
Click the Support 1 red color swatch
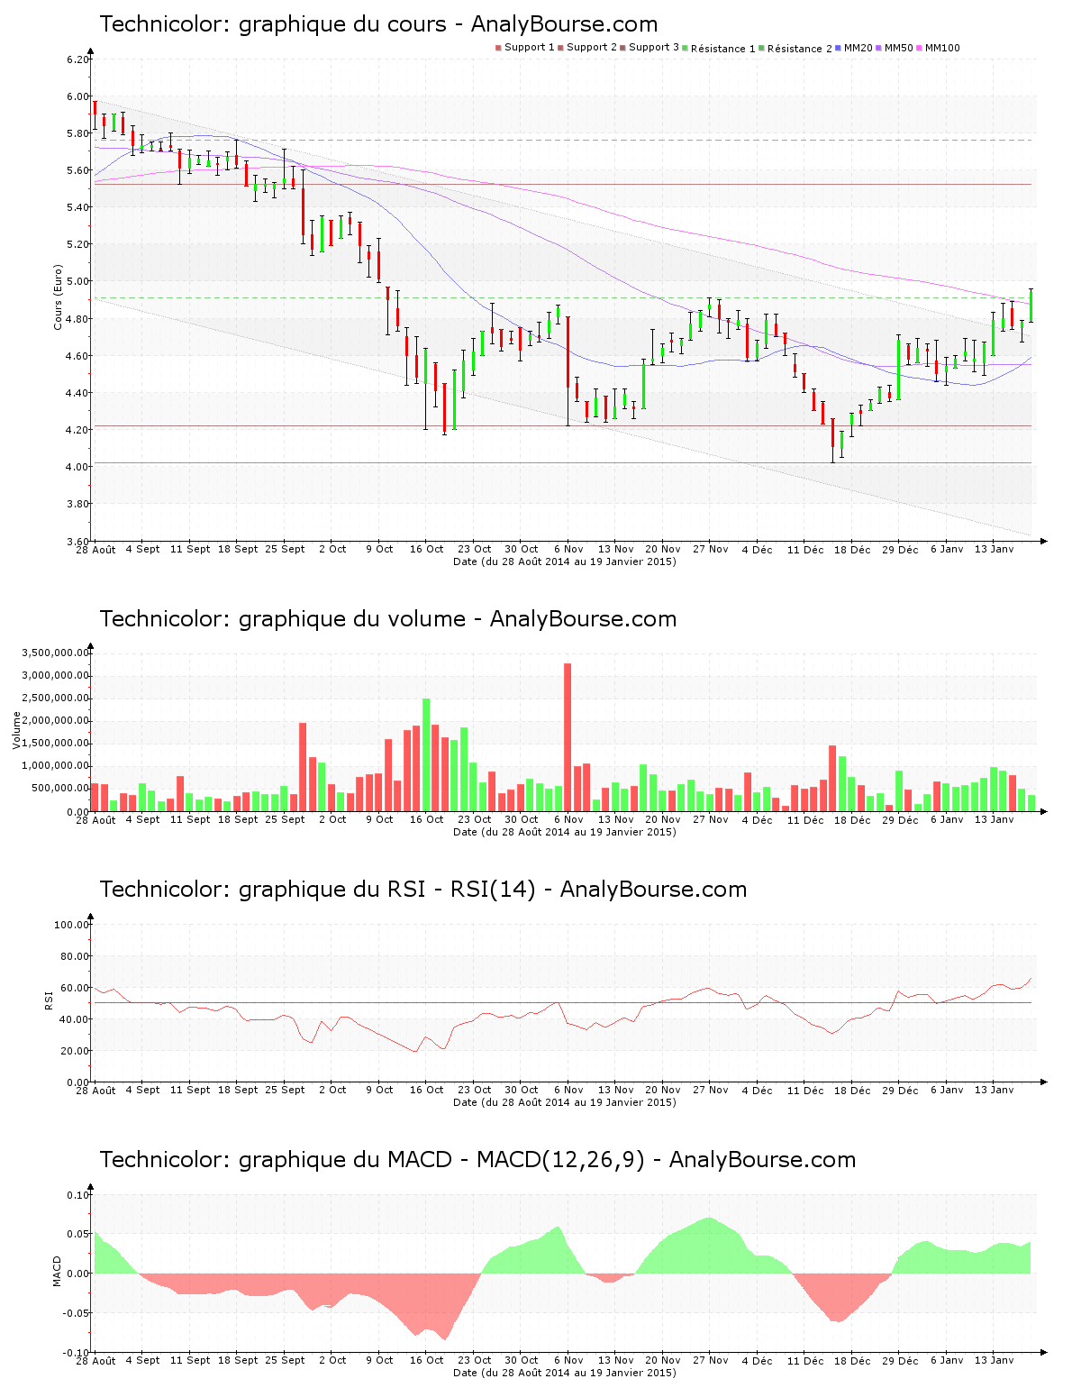(x=496, y=45)
